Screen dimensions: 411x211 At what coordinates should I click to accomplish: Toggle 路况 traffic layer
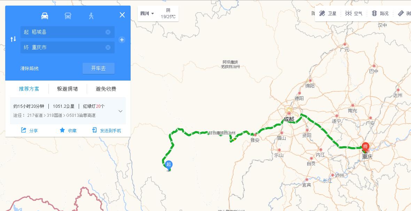pyautogui.click(x=380, y=13)
